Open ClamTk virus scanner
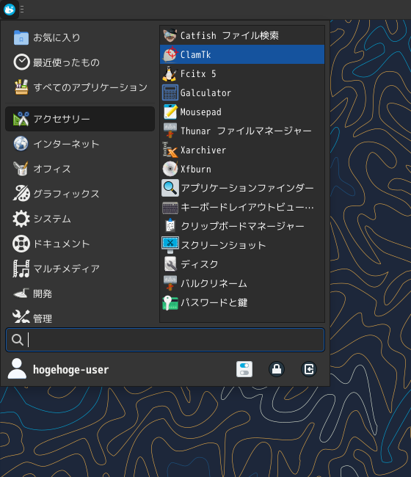The height and width of the screenshot is (477, 411). [x=242, y=54]
